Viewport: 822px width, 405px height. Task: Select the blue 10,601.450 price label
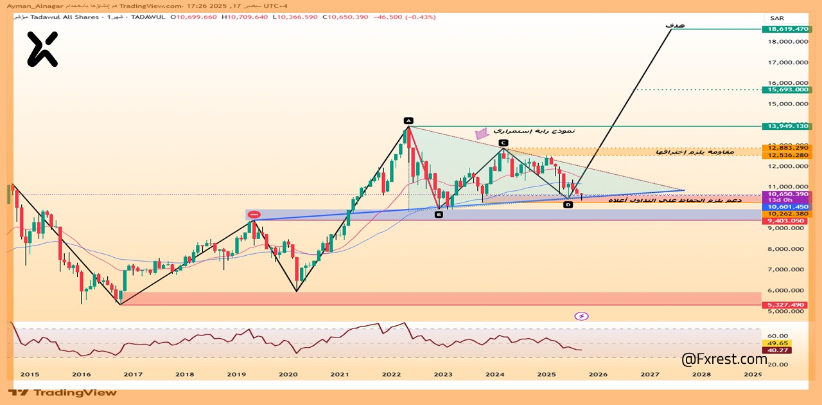coord(785,207)
